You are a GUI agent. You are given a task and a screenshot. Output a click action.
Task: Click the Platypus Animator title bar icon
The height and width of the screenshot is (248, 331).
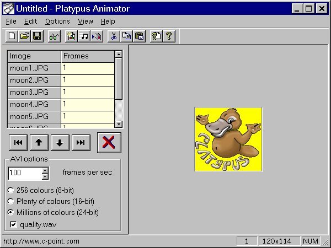point(9,8)
